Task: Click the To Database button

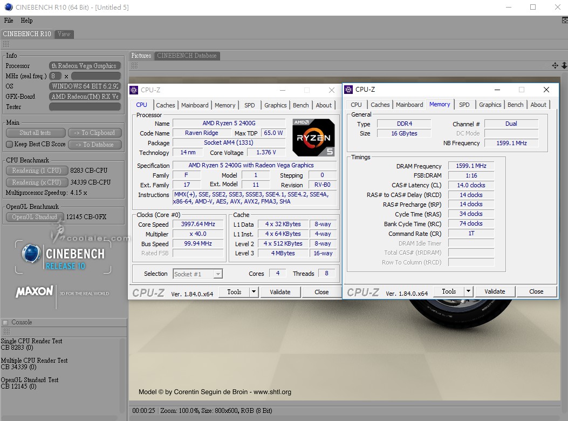Action: pyautogui.click(x=94, y=144)
